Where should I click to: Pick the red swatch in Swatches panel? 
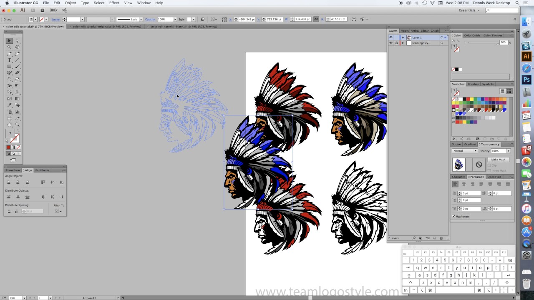(468, 99)
